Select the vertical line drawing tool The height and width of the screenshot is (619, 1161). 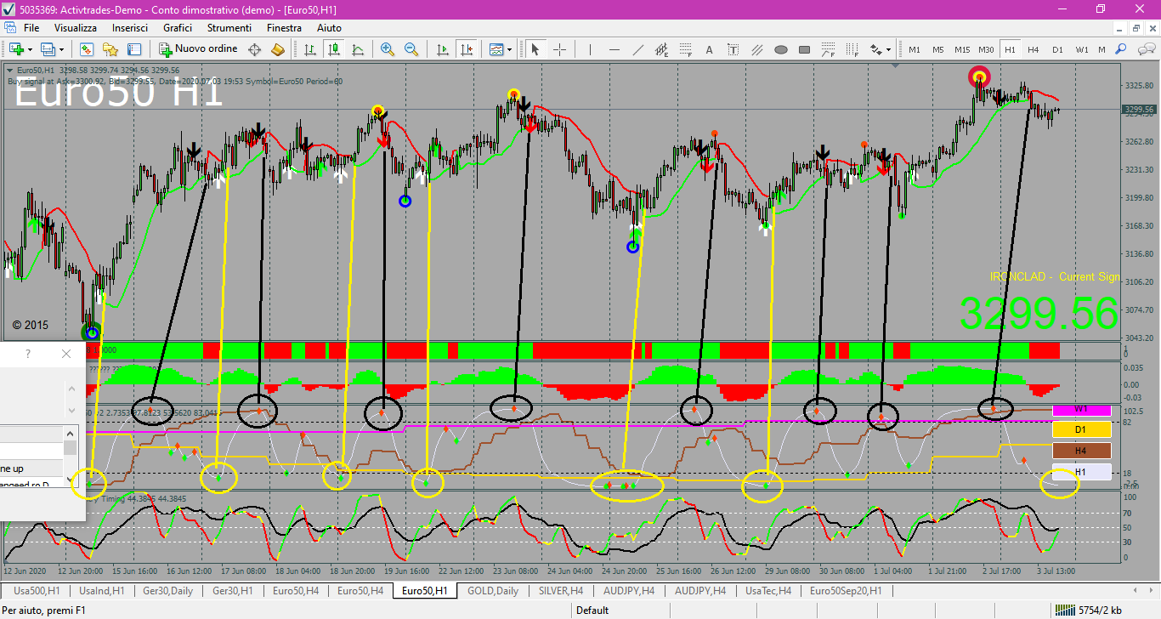click(x=592, y=49)
